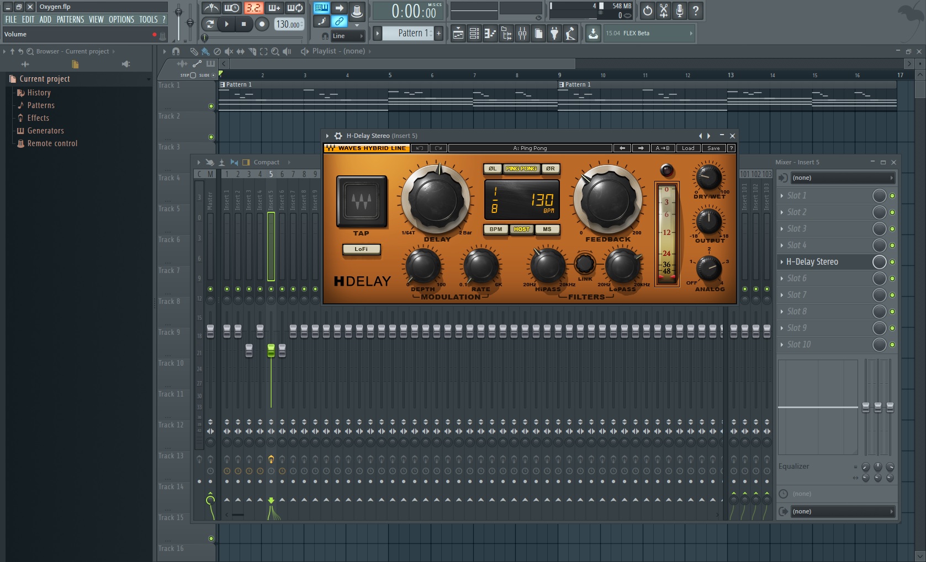Image resolution: width=926 pixels, height=562 pixels.
Task: Start playback with the play button
Action: pos(226,24)
